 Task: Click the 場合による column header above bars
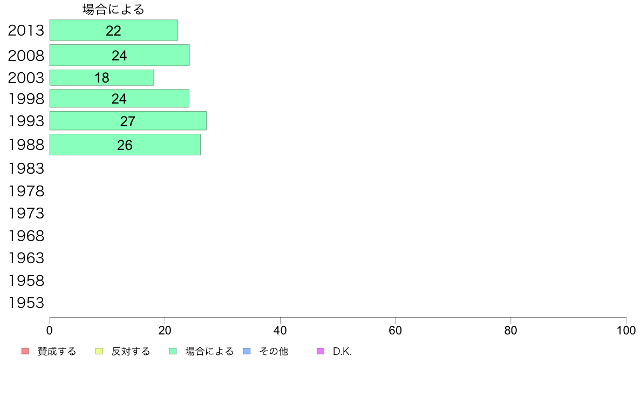113,9
